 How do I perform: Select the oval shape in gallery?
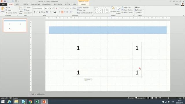[x=105, y=8]
